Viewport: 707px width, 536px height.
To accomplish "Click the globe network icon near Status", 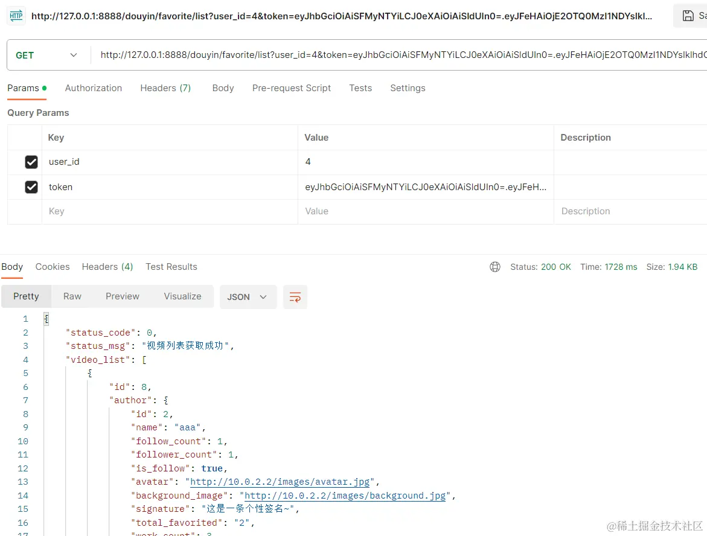I will [495, 267].
